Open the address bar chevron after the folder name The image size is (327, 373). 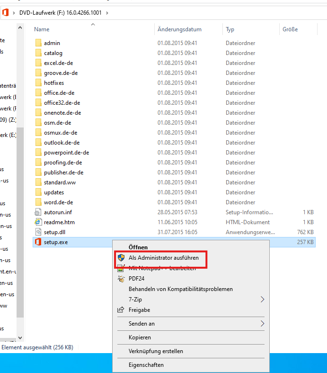(x=107, y=12)
